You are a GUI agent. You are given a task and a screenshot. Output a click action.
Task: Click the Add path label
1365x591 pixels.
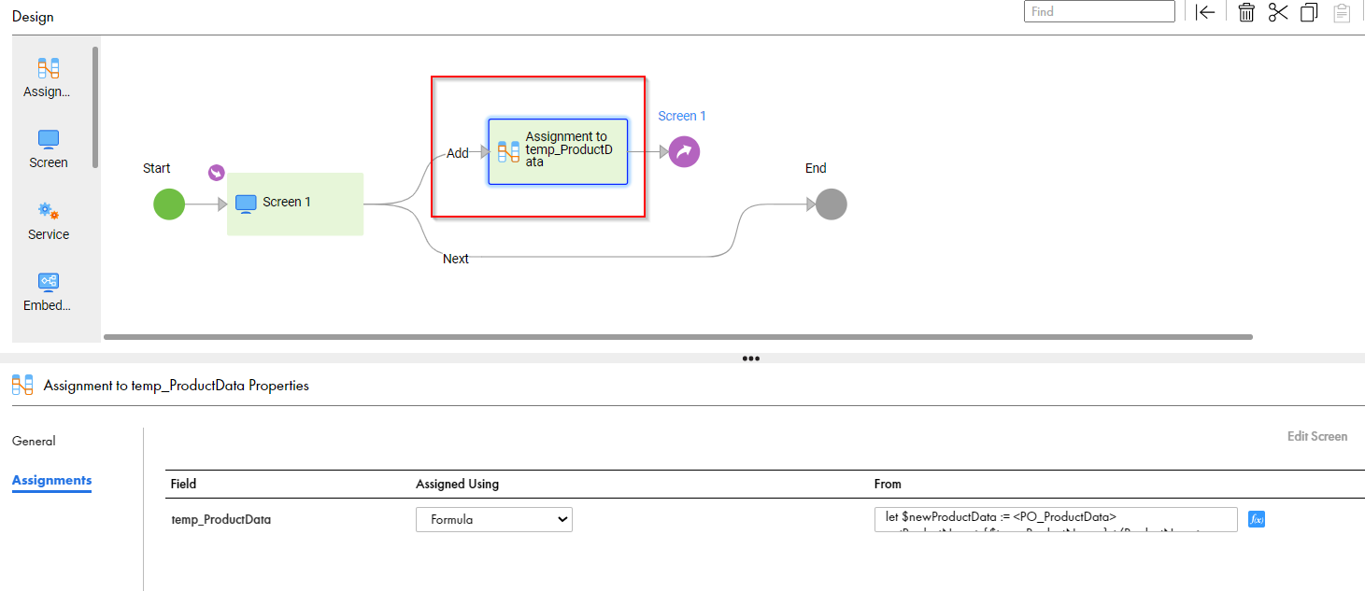(x=458, y=153)
